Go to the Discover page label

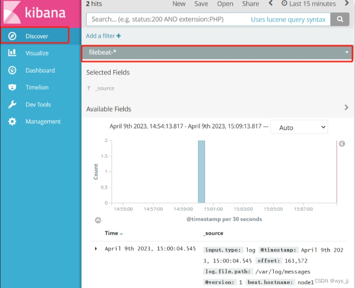tap(37, 36)
